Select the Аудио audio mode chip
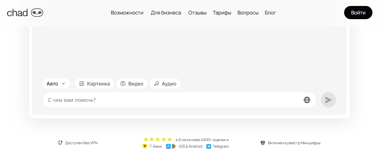The height and width of the screenshot is (164, 385). tap(165, 84)
